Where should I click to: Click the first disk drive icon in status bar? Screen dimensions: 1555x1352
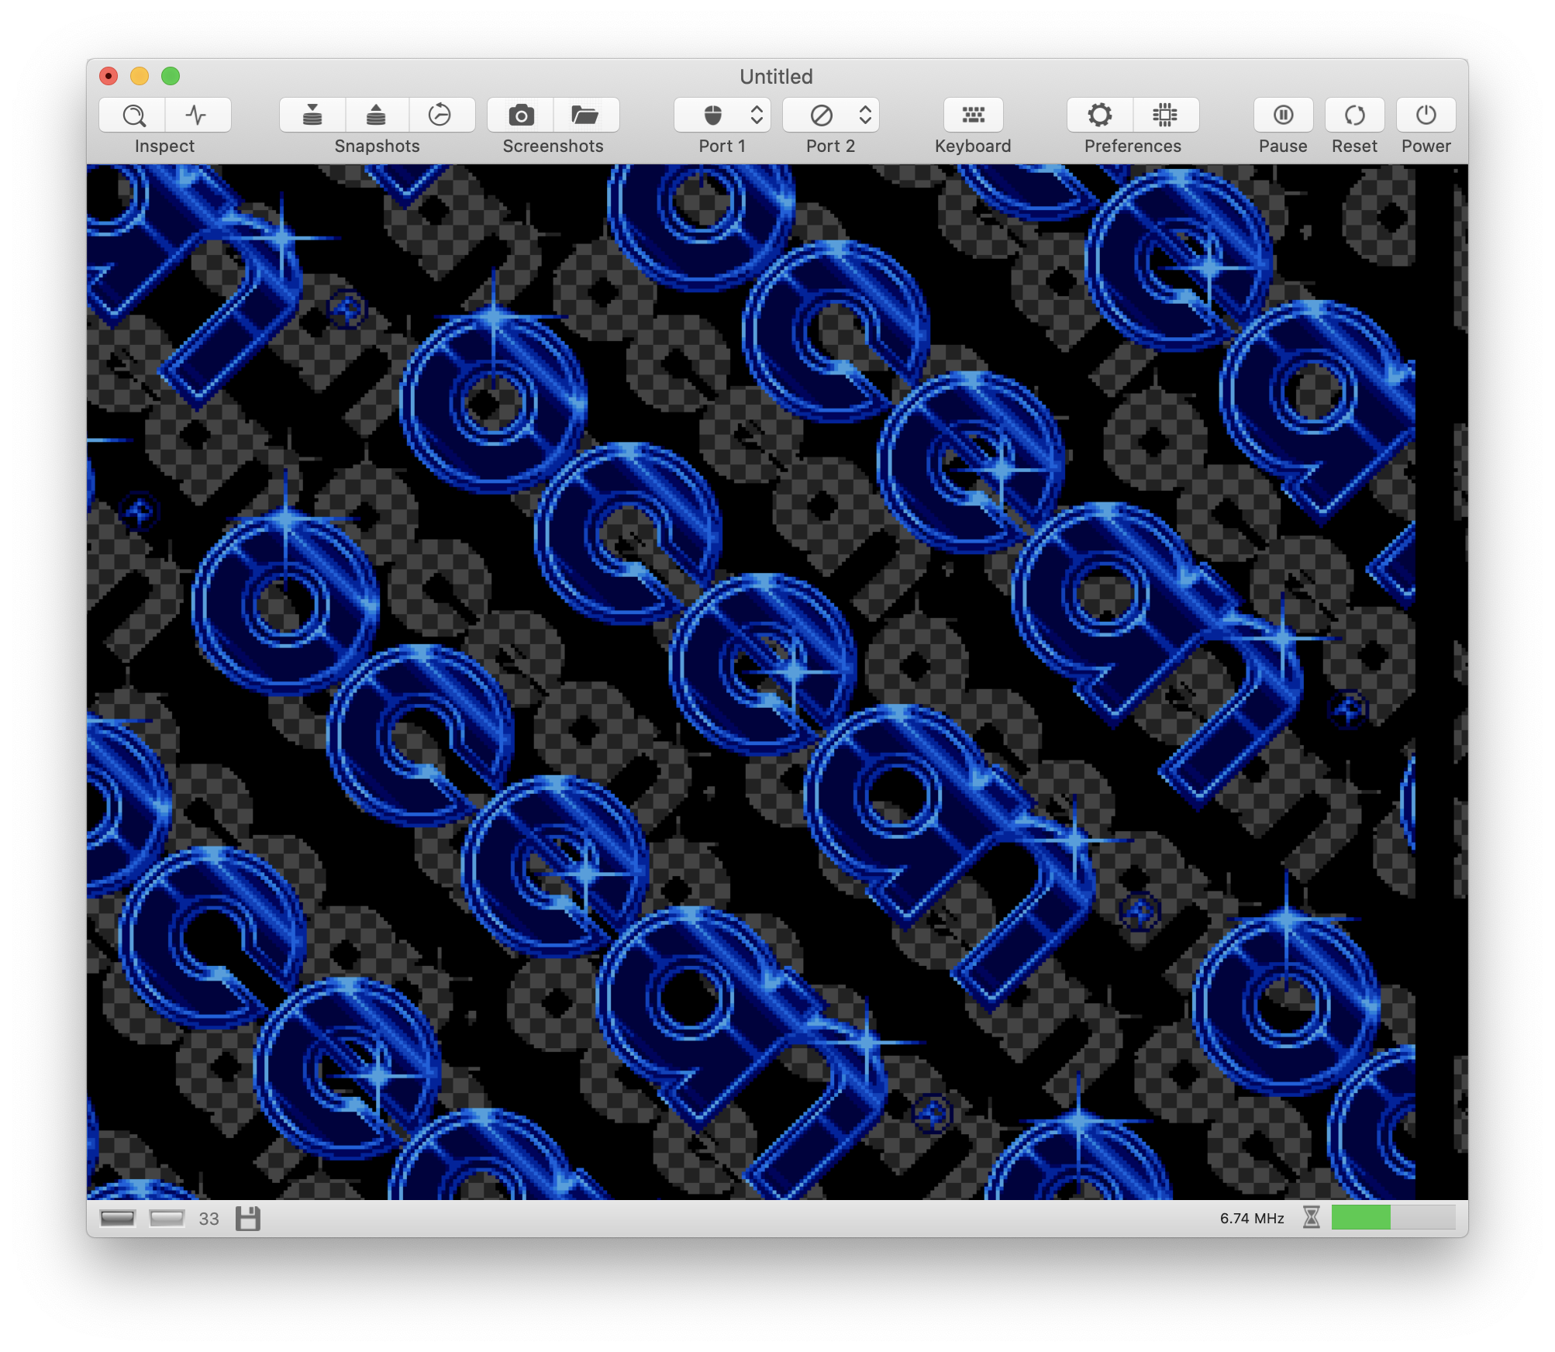click(118, 1219)
